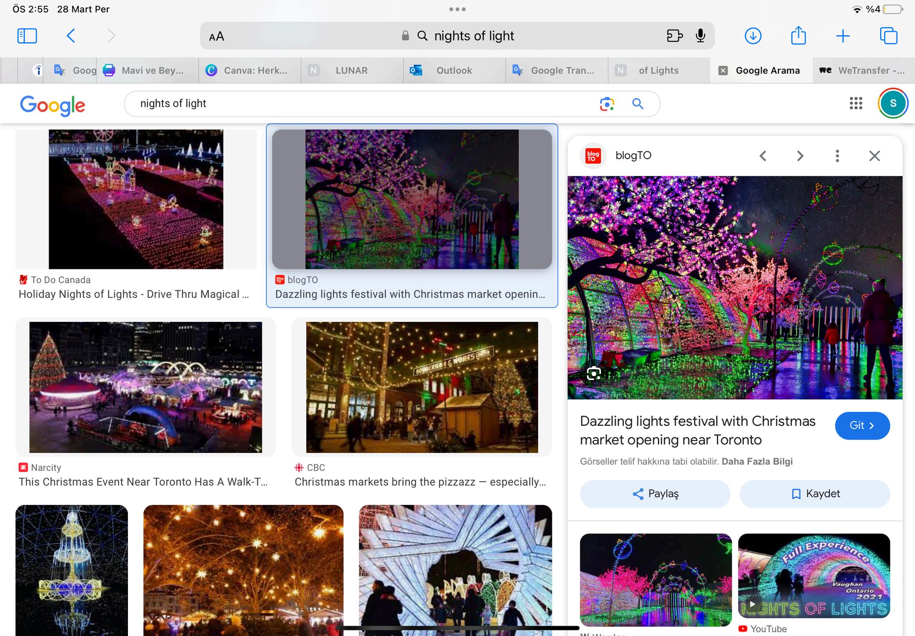Open Safari downloads icon
The height and width of the screenshot is (636, 915).
point(753,36)
